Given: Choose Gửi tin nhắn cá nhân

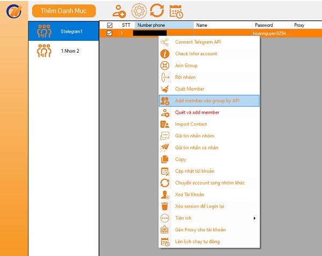Looking at the screenshot, I should (209, 148).
